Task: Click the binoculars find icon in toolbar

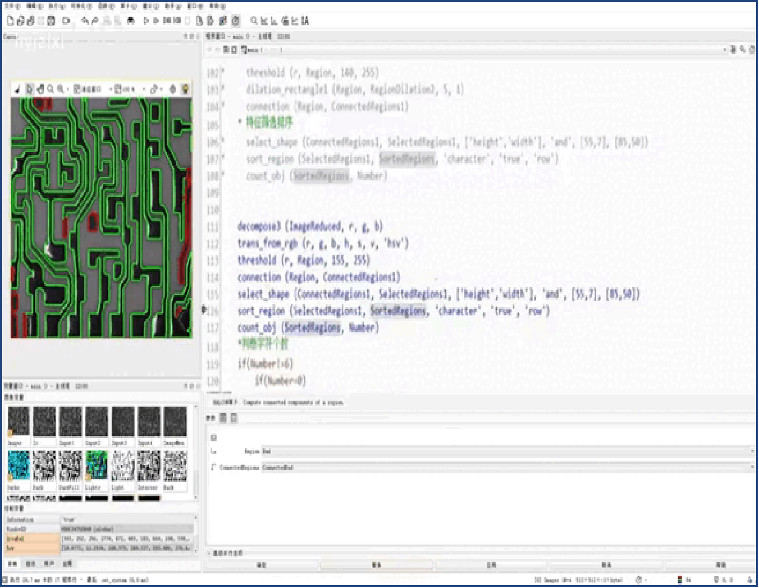Action: coord(130,21)
